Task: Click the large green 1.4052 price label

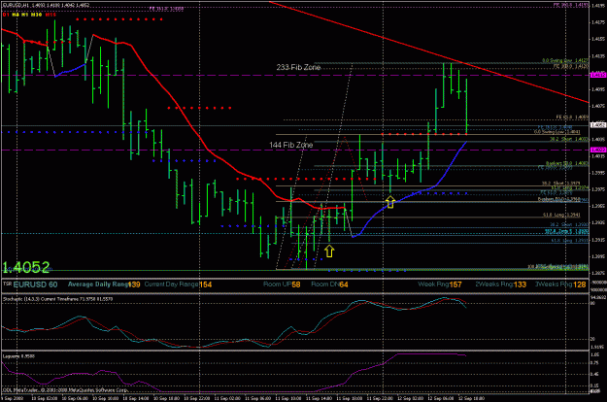Action: click(26, 267)
